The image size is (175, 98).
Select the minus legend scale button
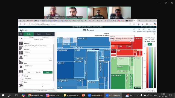[x=145, y=44]
